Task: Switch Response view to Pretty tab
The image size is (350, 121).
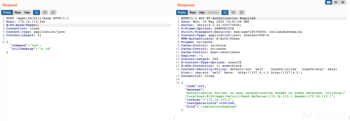Action: pos(182,13)
